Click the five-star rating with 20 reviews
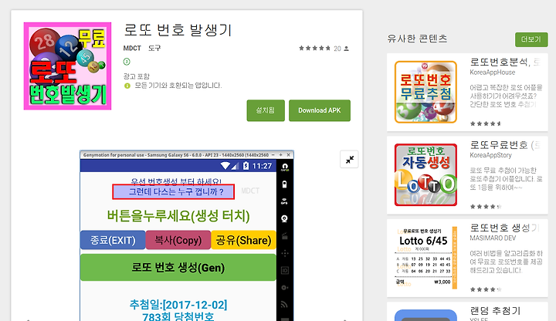The image size is (556, 321). pos(324,49)
